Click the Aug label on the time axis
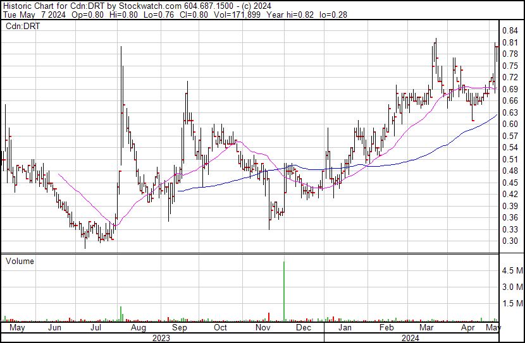Viewport: 525px width, 343px height. pos(138,328)
